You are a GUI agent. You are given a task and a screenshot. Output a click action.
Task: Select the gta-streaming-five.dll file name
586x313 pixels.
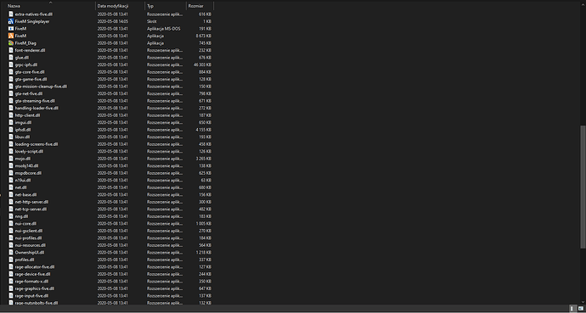[35, 101]
